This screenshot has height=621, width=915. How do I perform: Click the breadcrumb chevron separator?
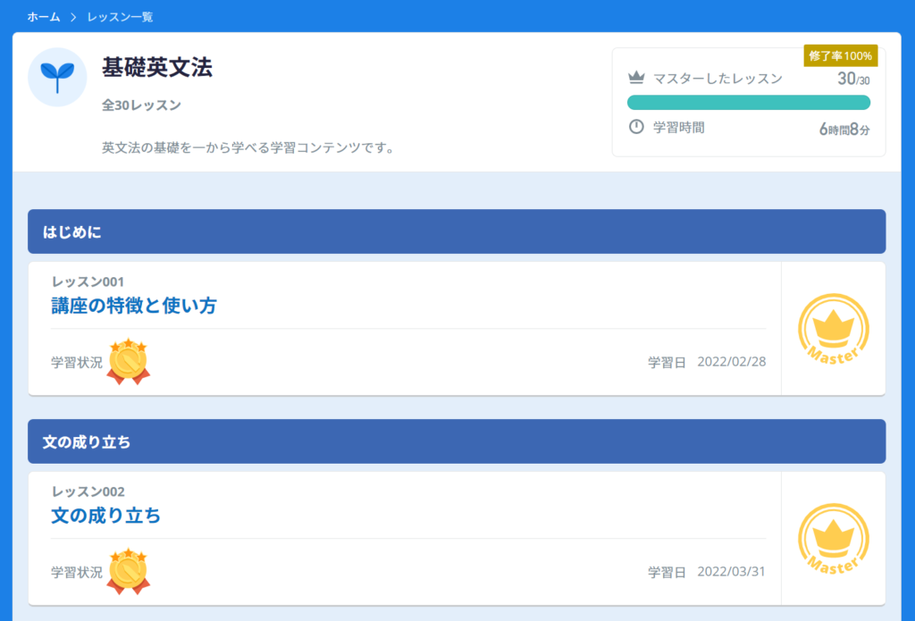(x=73, y=17)
